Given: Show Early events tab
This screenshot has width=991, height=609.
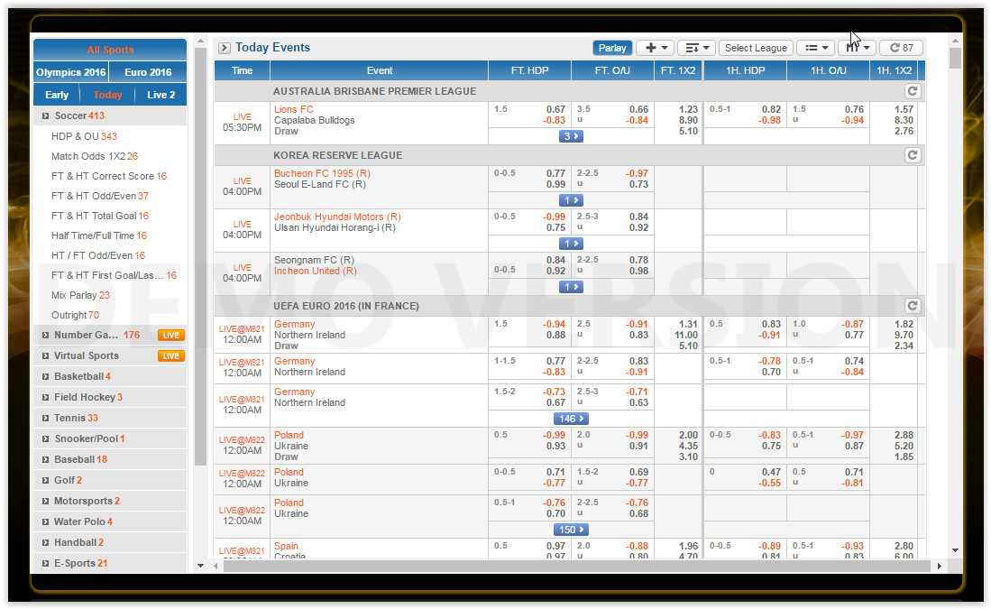Looking at the screenshot, I should point(57,95).
